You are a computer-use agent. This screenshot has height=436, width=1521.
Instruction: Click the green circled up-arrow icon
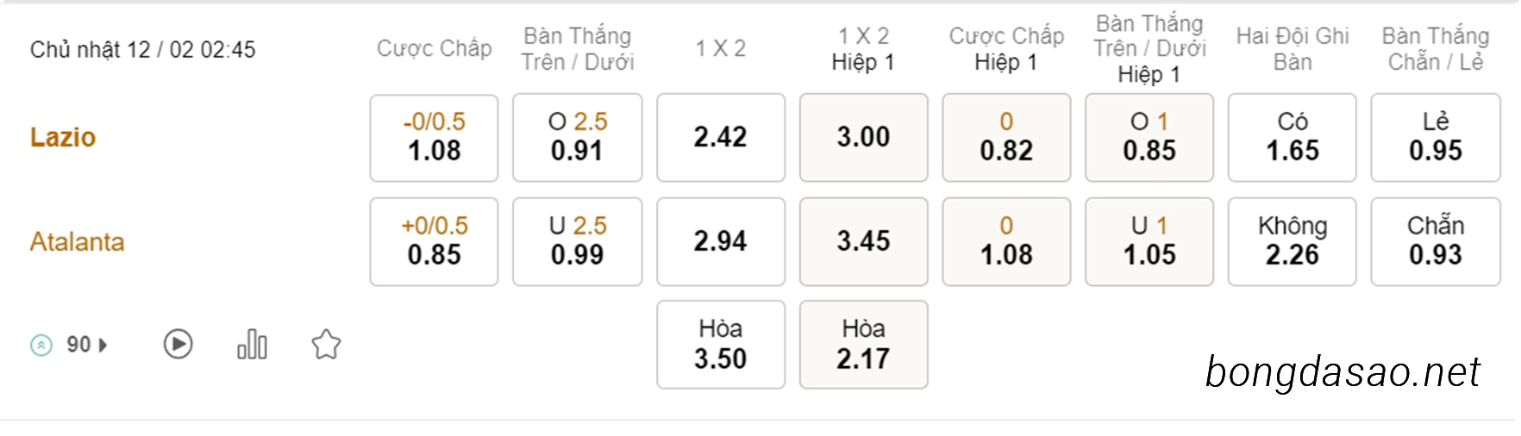pos(41,346)
